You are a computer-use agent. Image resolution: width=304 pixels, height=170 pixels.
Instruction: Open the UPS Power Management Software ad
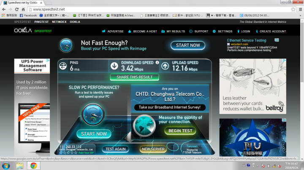click(x=32, y=107)
